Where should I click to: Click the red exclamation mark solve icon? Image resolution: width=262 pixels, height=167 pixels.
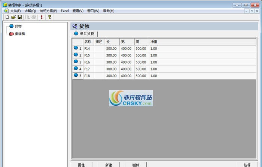click(x=42, y=17)
